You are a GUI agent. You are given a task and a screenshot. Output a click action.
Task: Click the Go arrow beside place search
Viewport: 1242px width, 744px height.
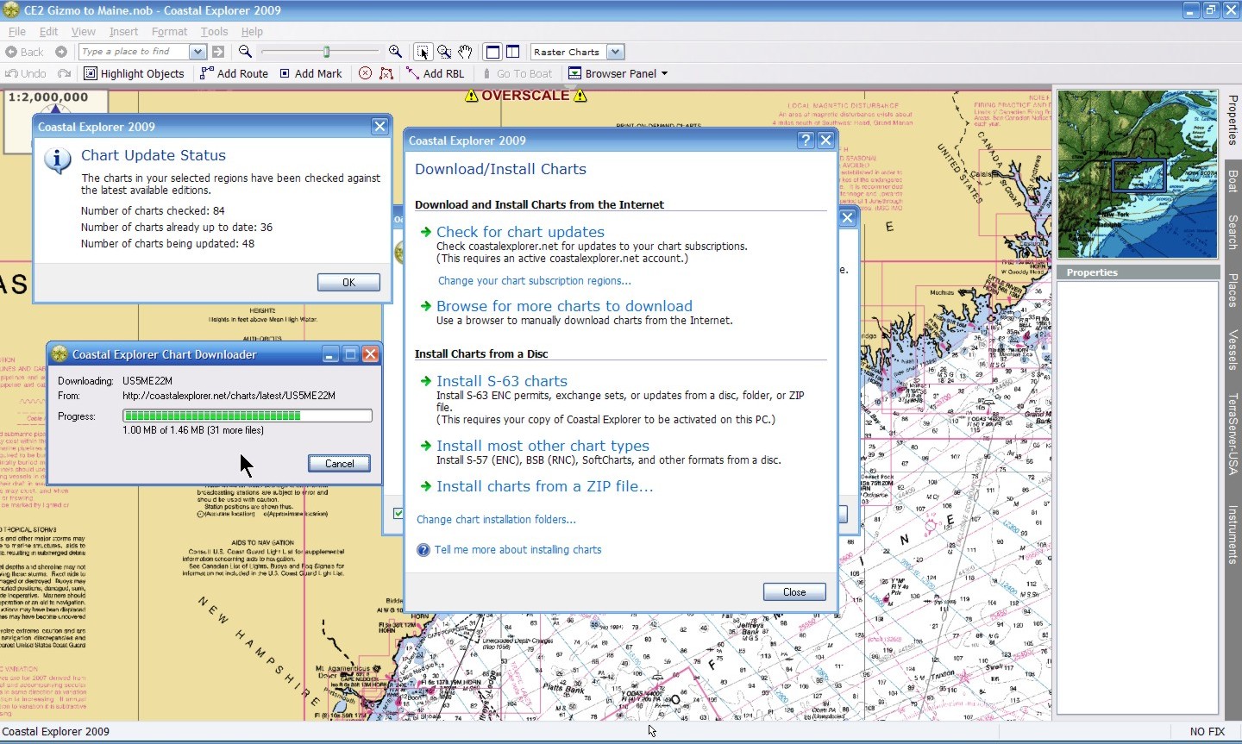(x=218, y=52)
